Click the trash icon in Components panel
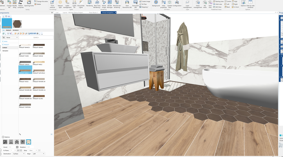Image resolution: width=283 pixels, height=157 pixels. 6,16
